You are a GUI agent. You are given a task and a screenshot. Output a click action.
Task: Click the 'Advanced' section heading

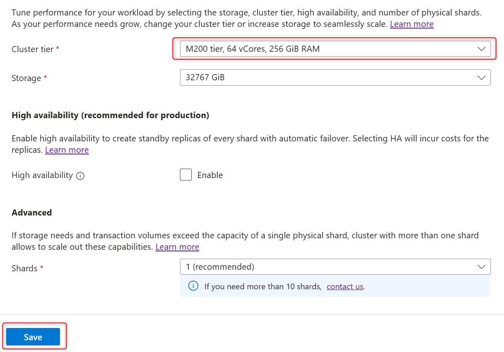(x=32, y=213)
